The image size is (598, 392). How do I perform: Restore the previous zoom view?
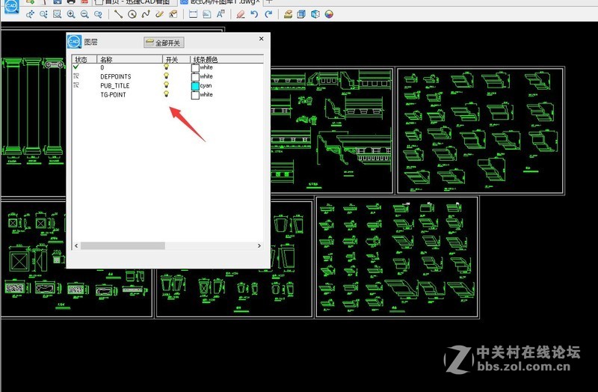(99, 14)
